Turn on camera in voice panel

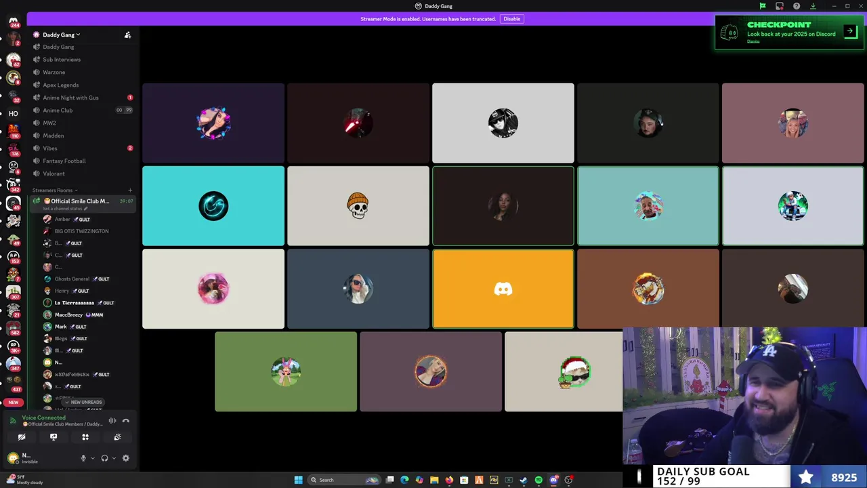tap(22, 437)
